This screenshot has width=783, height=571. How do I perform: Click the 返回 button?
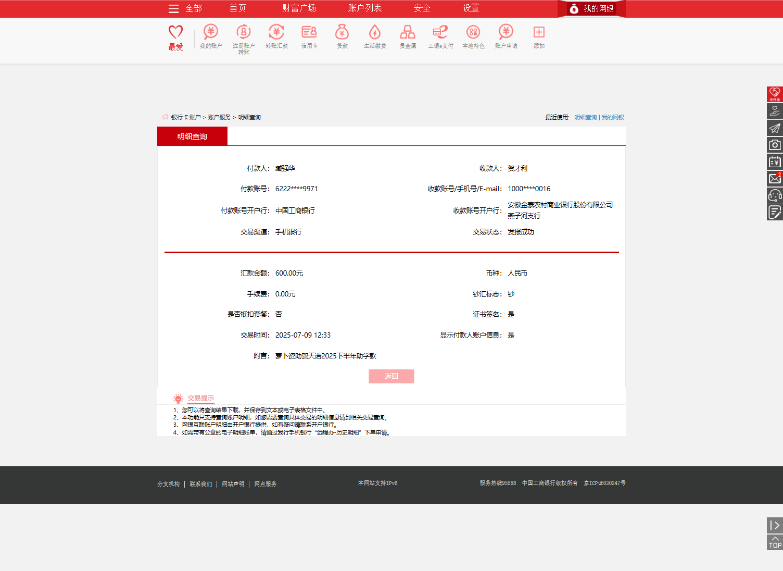[x=392, y=376]
